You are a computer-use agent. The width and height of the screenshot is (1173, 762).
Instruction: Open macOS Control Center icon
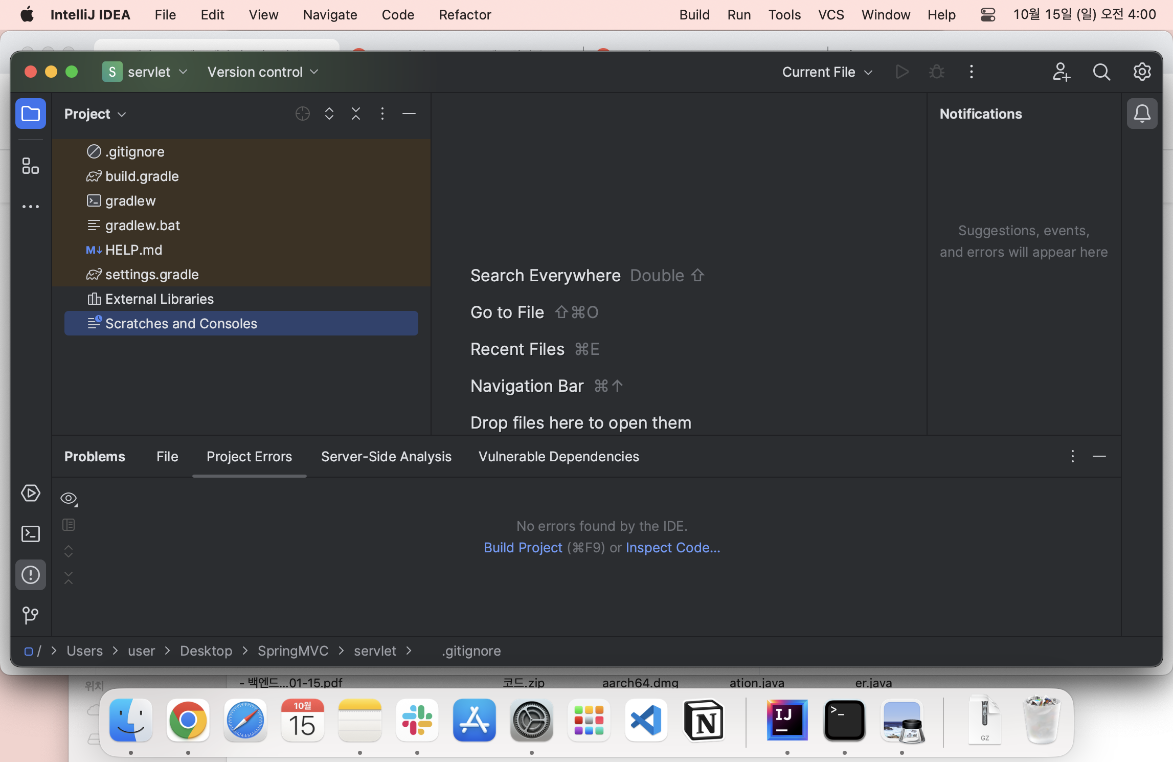click(987, 15)
